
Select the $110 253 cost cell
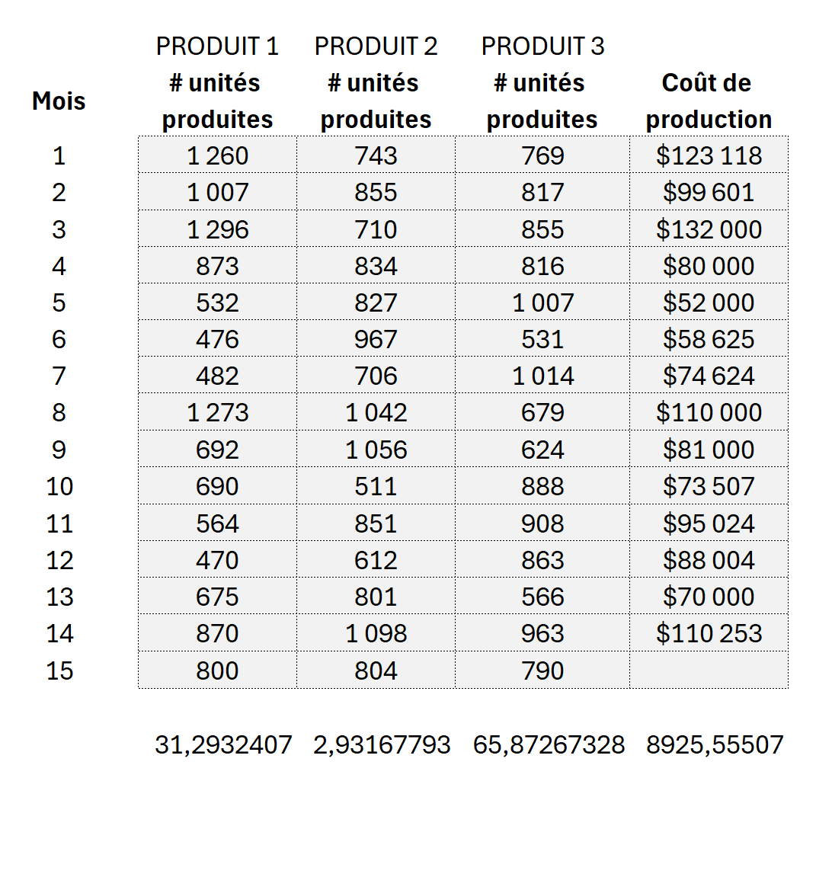point(709,633)
